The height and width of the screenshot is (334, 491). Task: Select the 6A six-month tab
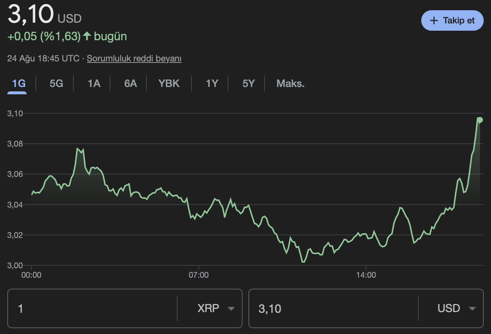(x=130, y=83)
